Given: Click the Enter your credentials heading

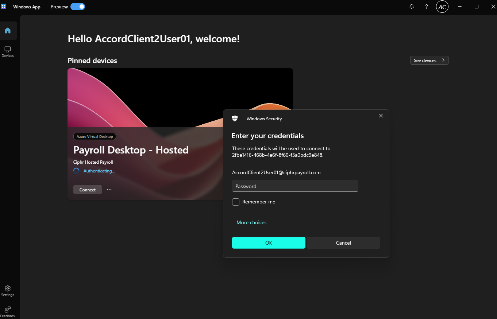Looking at the screenshot, I should click(268, 136).
